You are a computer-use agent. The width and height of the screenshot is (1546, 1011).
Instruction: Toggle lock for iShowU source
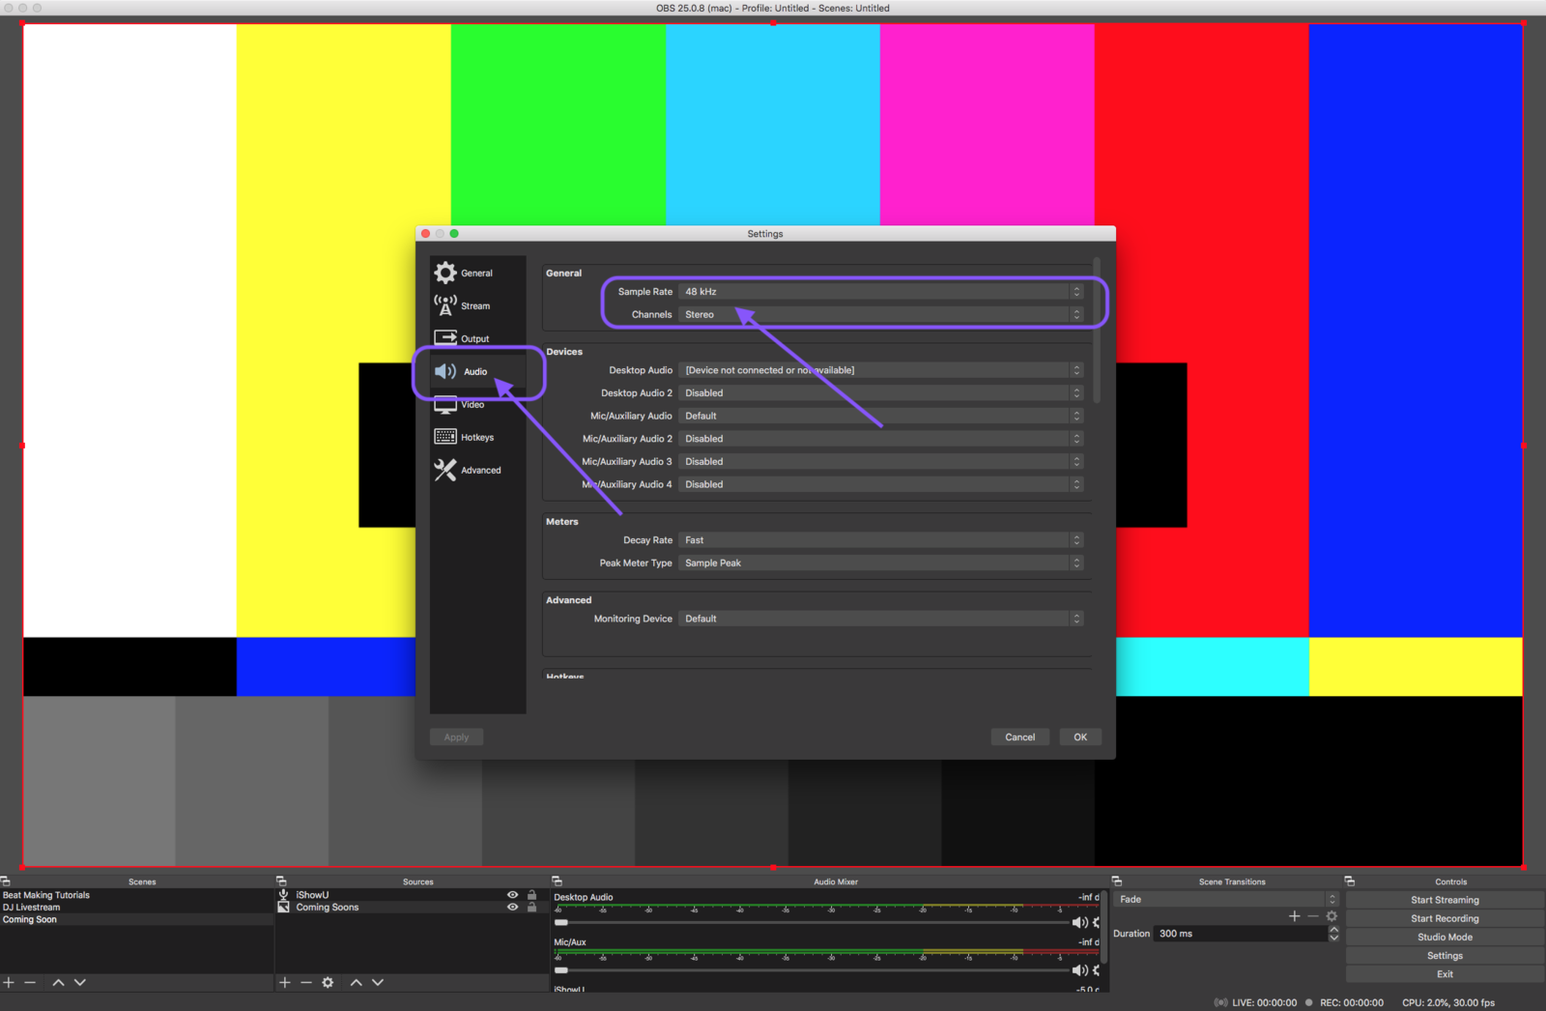pos(531,895)
